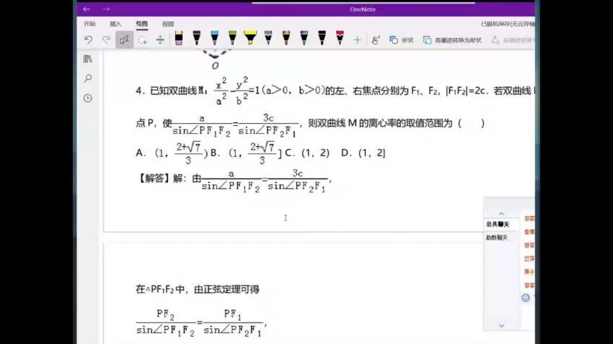The image size is (613, 344).
Task: Undo the last action
Action: pos(89,40)
